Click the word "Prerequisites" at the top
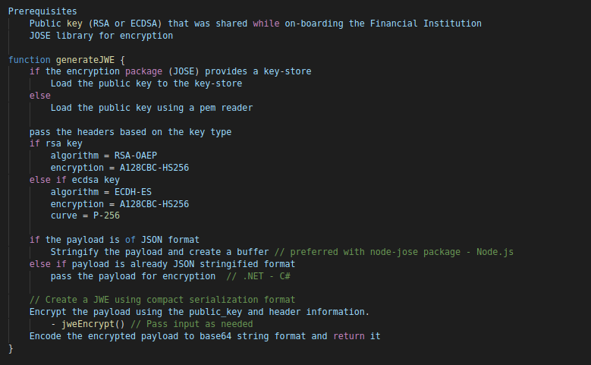This screenshot has width=591, height=365. [42, 11]
